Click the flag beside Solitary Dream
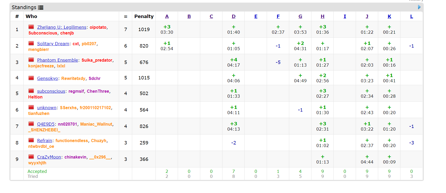 (31, 43)
